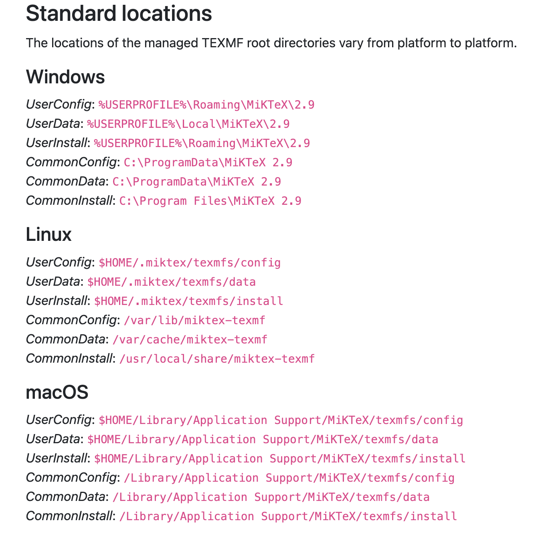The width and height of the screenshot is (538, 537).
Task: Click the $HOME/.miktex/texmfs/install path
Action: (x=188, y=301)
